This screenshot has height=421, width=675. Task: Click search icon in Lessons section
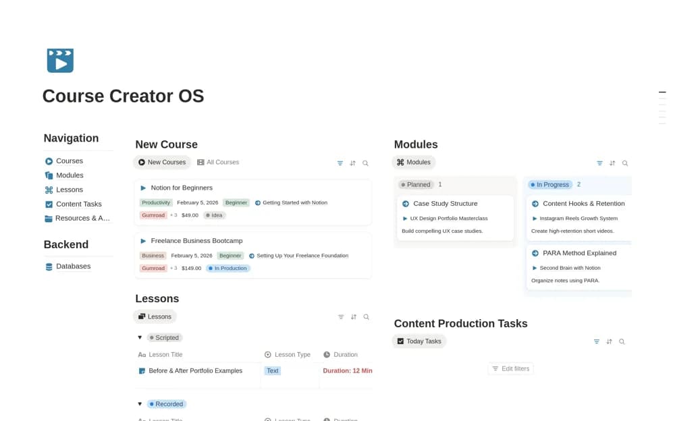pyautogui.click(x=367, y=317)
